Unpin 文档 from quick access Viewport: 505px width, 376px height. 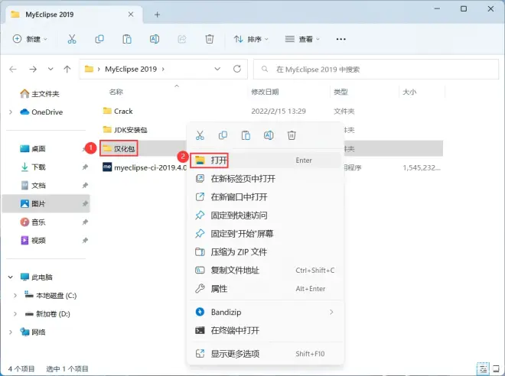pos(85,185)
